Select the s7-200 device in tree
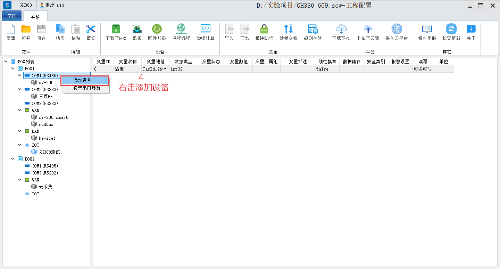500x269 pixels. pyautogui.click(x=46, y=83)
